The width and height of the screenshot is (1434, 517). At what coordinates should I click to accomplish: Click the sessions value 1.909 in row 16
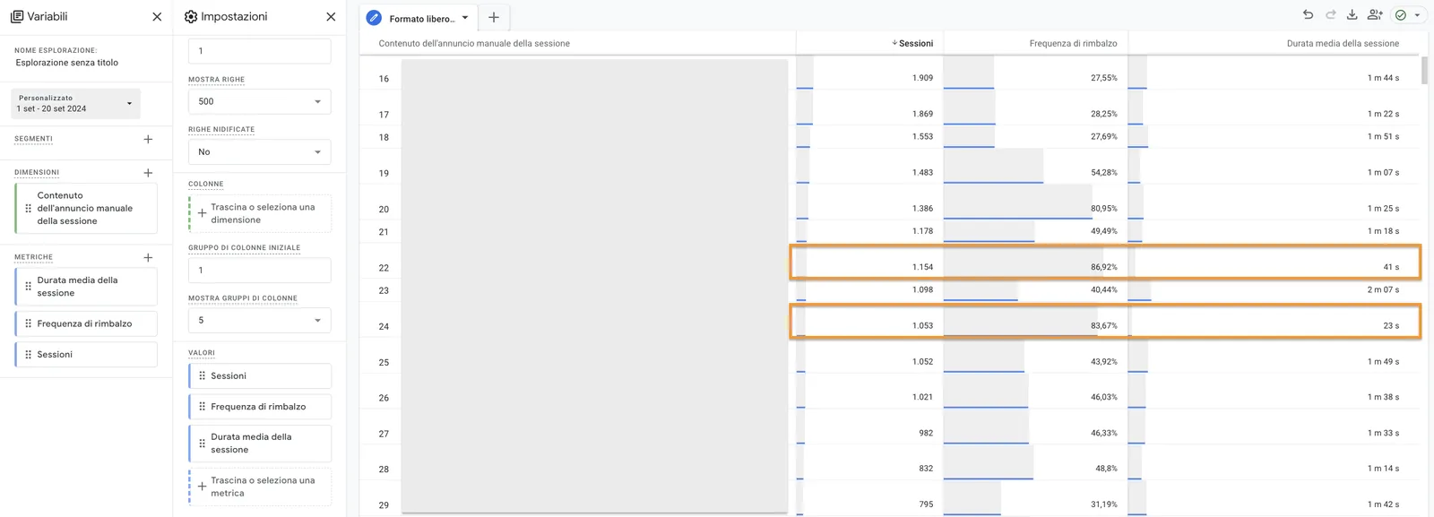pyautogui.click(x=922, y=78)
